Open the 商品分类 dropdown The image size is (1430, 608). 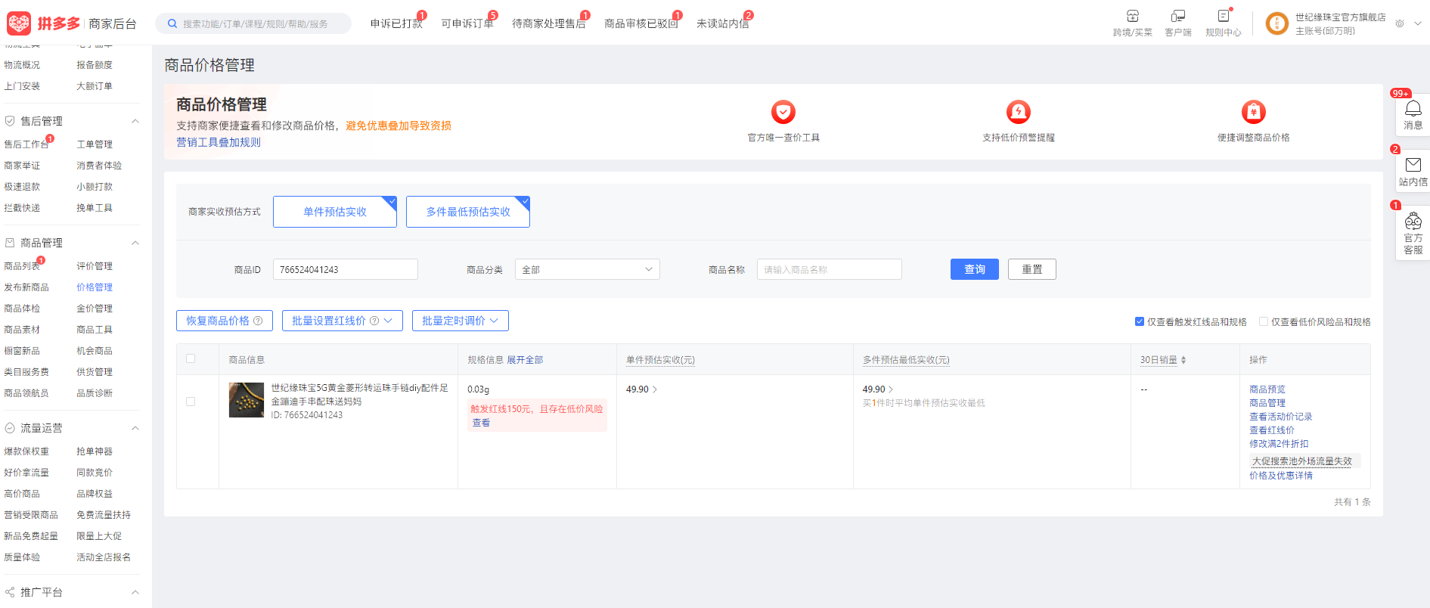[587, 269]
